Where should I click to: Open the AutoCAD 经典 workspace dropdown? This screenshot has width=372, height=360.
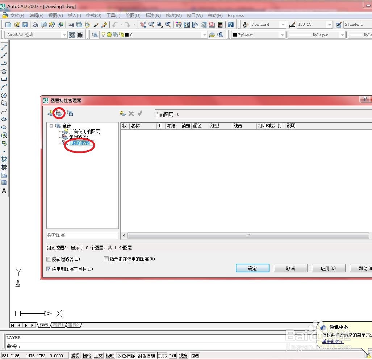[64, 35]
